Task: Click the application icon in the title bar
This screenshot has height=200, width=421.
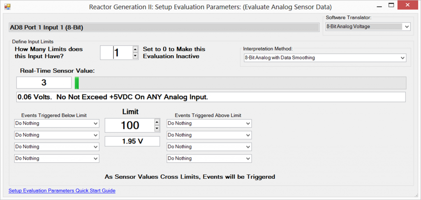Action: point(7,7)
